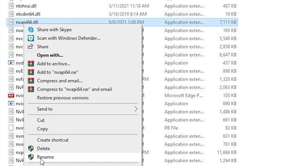
Task: Select Open with... option
Action: pyautogui.click(x=50, y=55)
